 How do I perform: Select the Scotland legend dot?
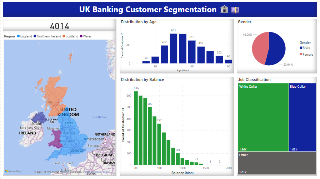click(64, 36)
